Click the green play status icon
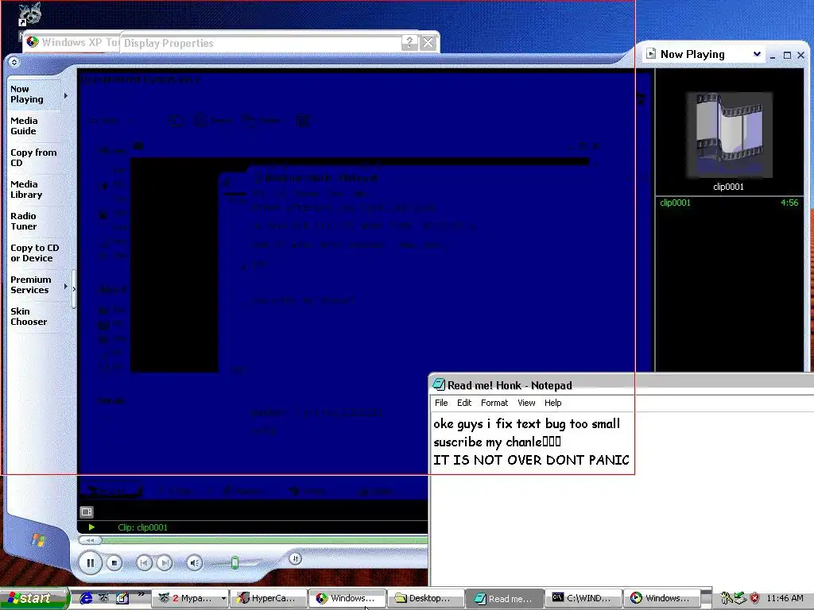The height and width of the screenshot is (610, 814). point(92,527)
